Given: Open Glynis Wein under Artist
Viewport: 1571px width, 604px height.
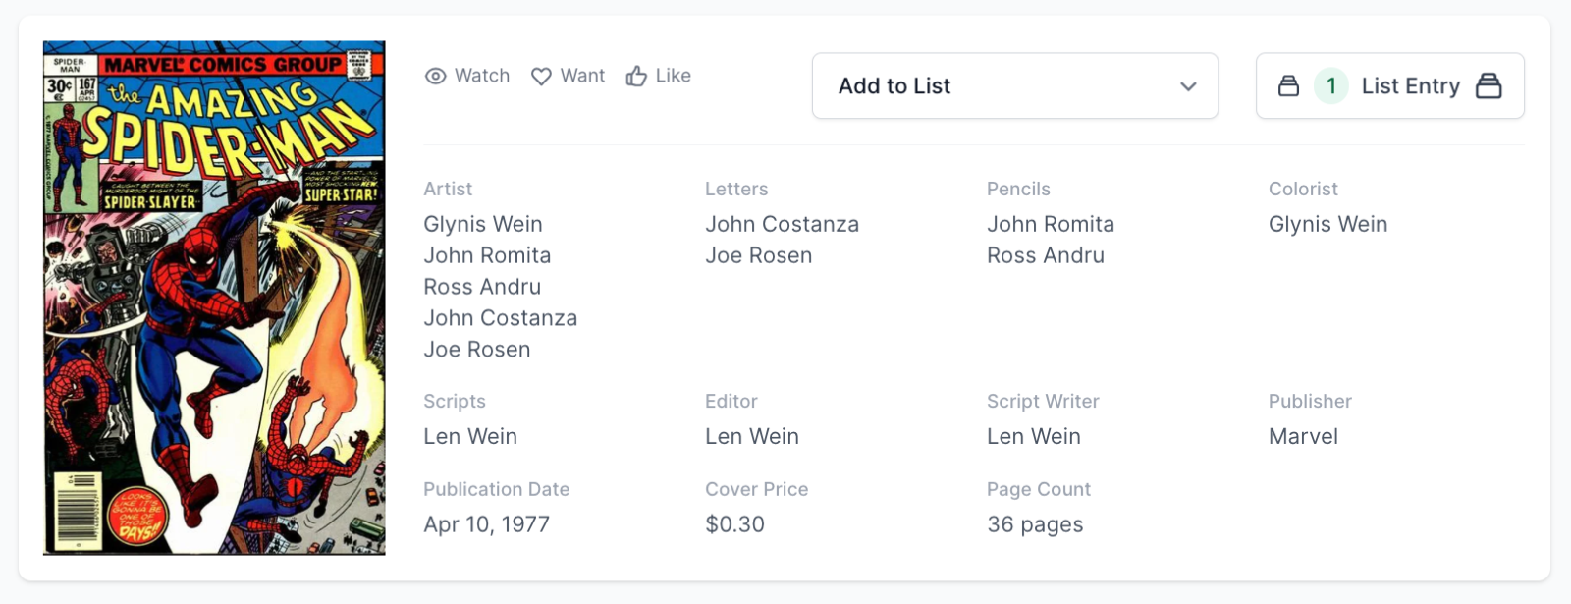Looking at the screenshot, I should point(482,224).
